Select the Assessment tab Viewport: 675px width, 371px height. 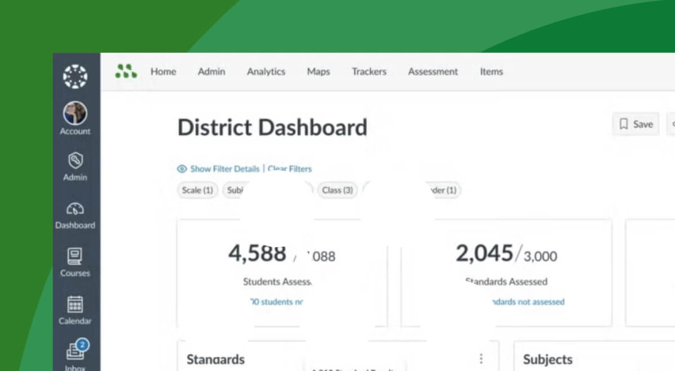click(433, 72)
